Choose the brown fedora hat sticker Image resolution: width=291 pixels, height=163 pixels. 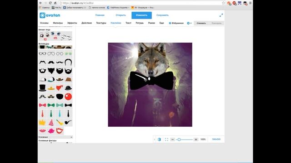pyautogui.click(x=68, y=80)
